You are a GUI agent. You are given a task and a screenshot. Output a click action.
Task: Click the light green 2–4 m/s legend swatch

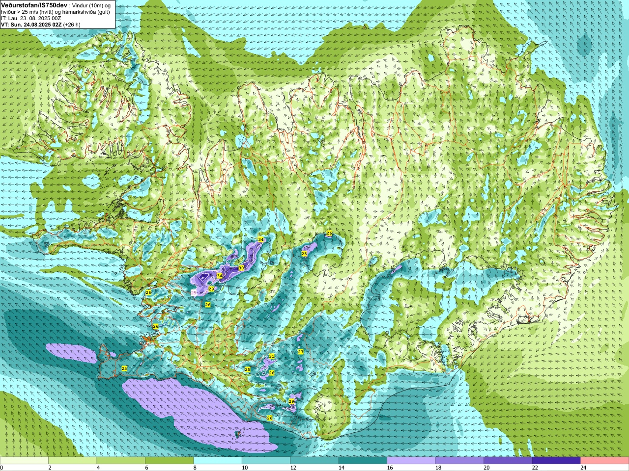(72, 461)
